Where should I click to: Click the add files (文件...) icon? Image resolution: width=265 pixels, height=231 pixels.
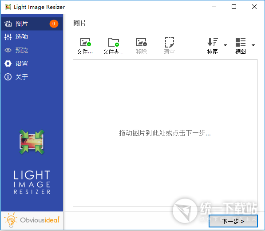coord(86,42)
